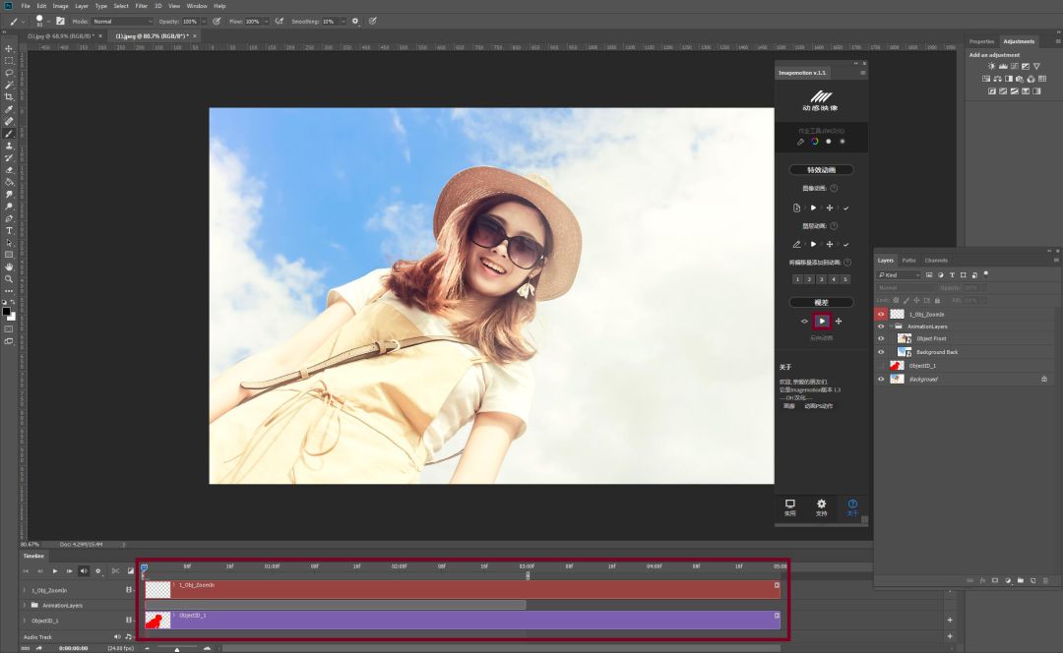Expand the ObjectID_1 track in Timeline
1063x653 pixels.
click(25, 621)
